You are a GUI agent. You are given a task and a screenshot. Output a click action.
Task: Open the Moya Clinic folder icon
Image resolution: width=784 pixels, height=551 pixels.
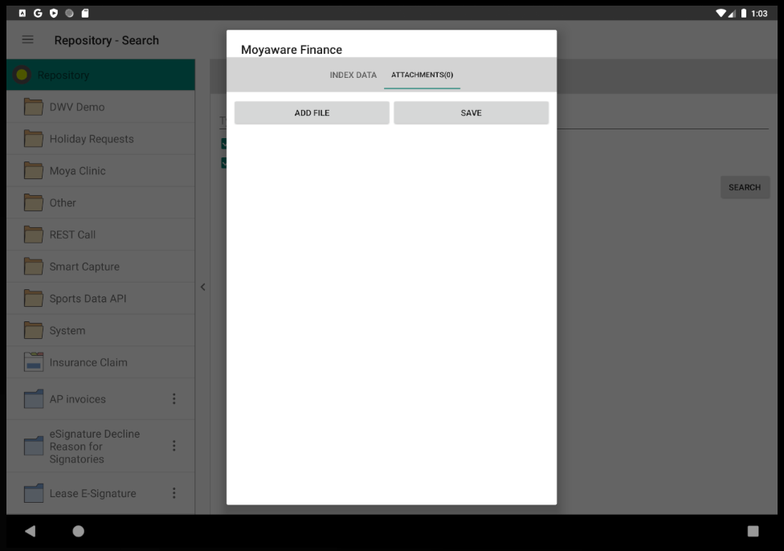[34, 171]
